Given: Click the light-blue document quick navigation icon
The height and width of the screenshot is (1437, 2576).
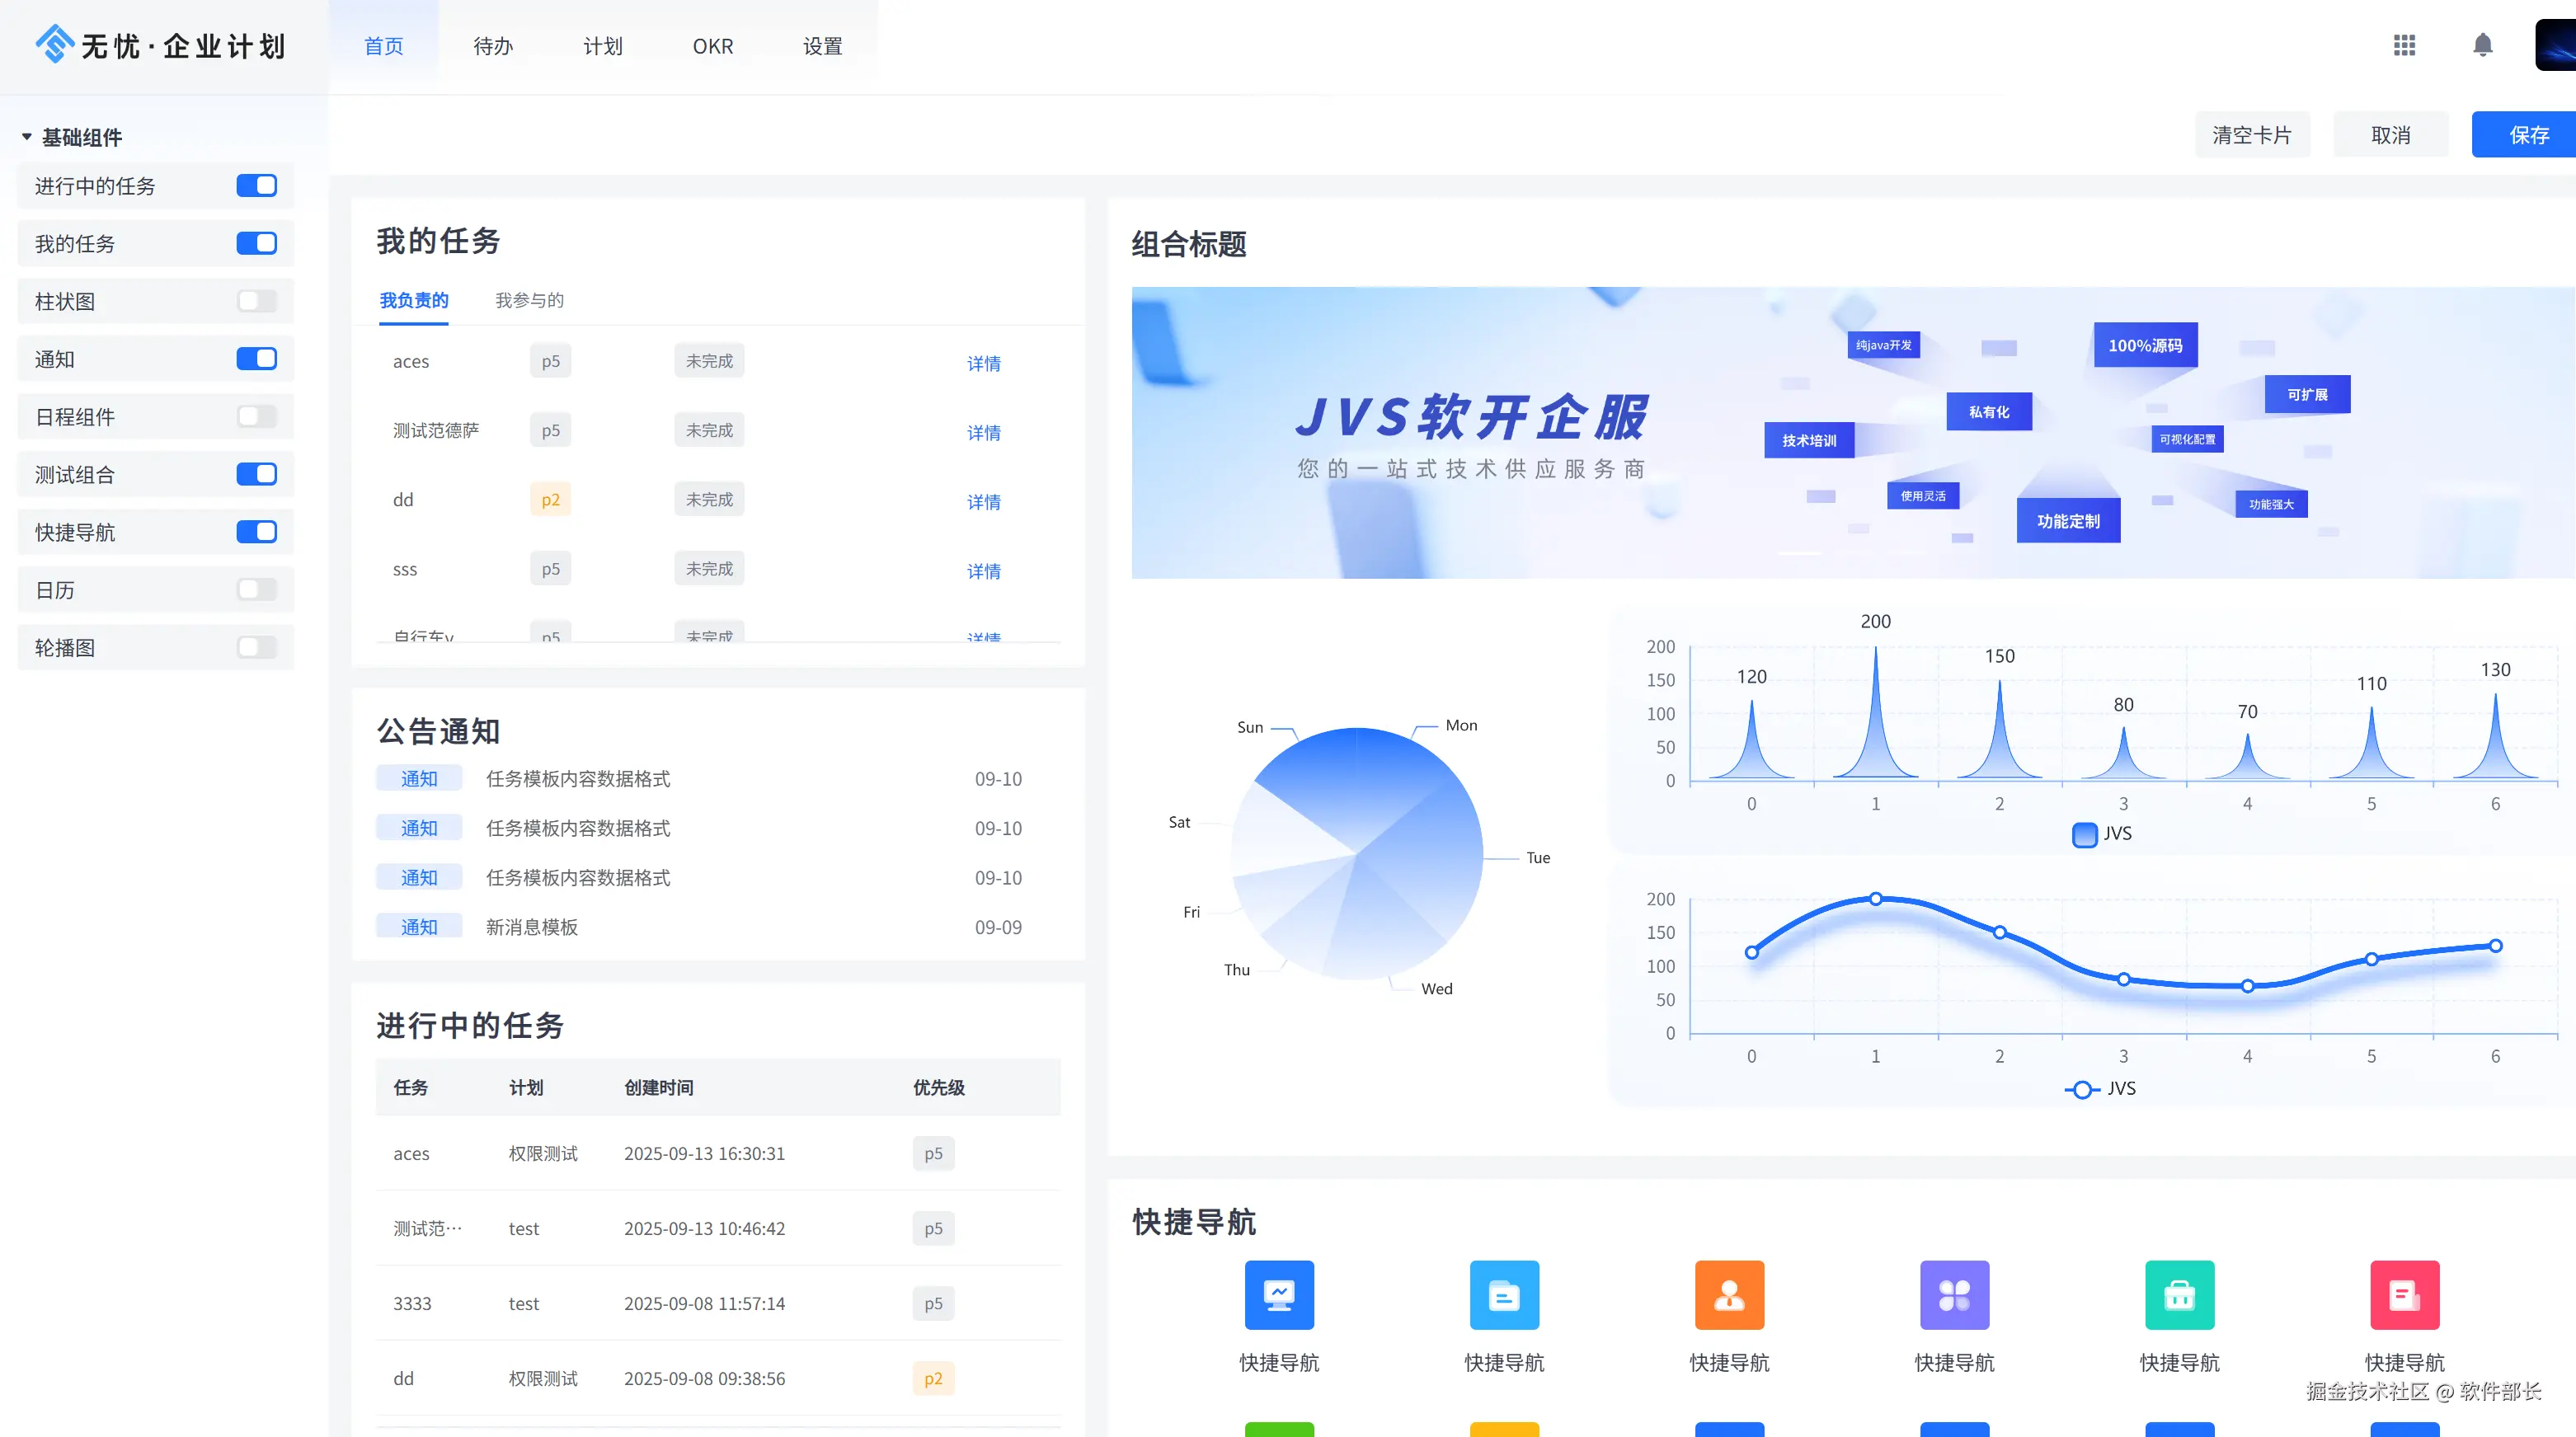Looking at the screenshot, I should (1504, 1295).
